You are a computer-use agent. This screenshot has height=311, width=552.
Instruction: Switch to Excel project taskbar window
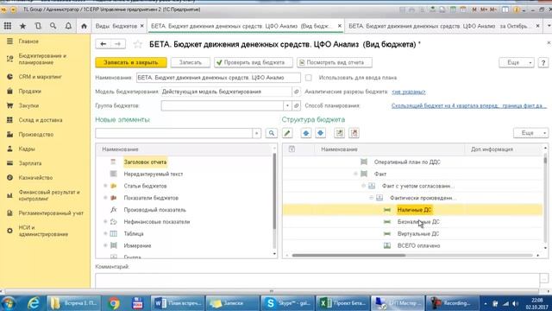coord(343,303)
